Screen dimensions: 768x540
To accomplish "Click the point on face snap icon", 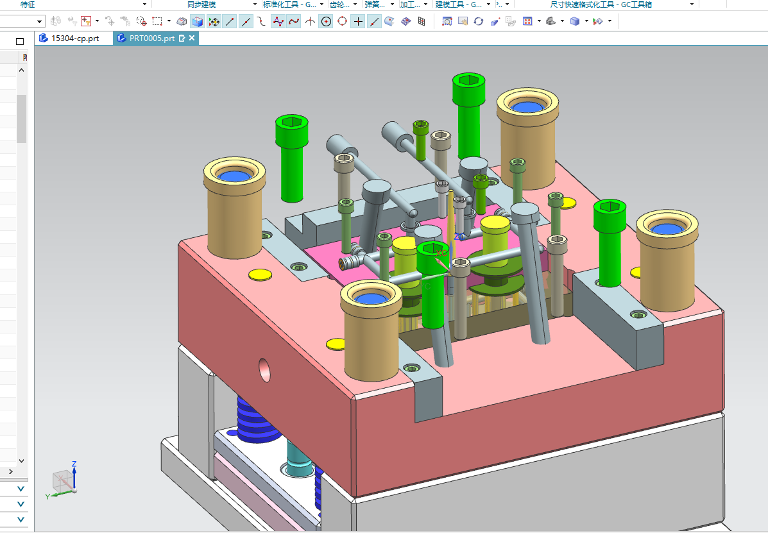I will (389, 22).
